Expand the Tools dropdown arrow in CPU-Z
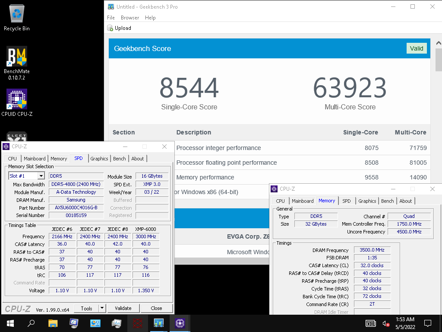The width and height of the screenshot is (442, 332). (102, 308)
